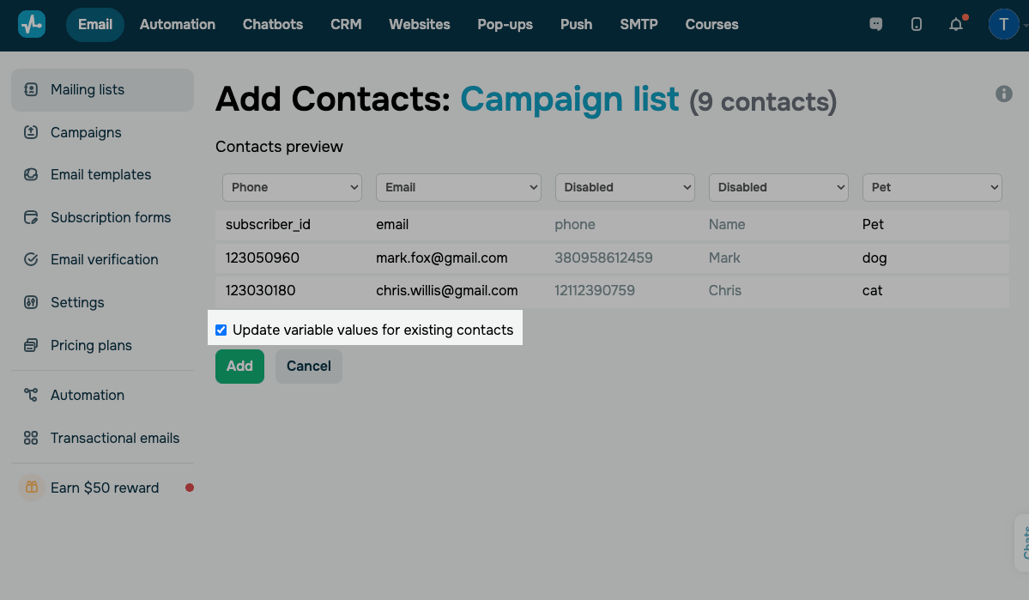Open the notifications bell
This screenshot has height=600, width=1029.
[956, 24]
